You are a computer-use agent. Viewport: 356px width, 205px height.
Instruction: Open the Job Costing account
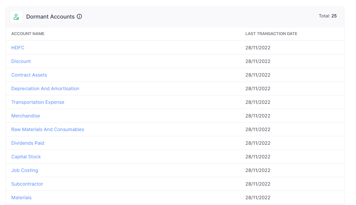(x=24, y=170)
